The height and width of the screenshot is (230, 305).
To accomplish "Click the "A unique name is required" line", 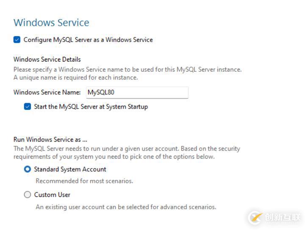I will pos(75,78).
